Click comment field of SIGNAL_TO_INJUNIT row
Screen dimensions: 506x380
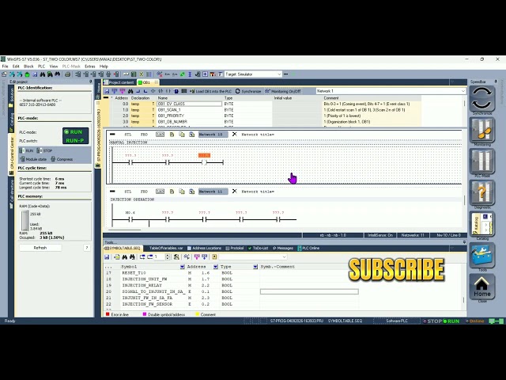pyautogui.click(x=309, y=291)
